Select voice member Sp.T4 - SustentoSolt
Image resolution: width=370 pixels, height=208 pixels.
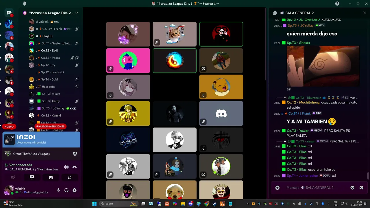coord(54,43)
